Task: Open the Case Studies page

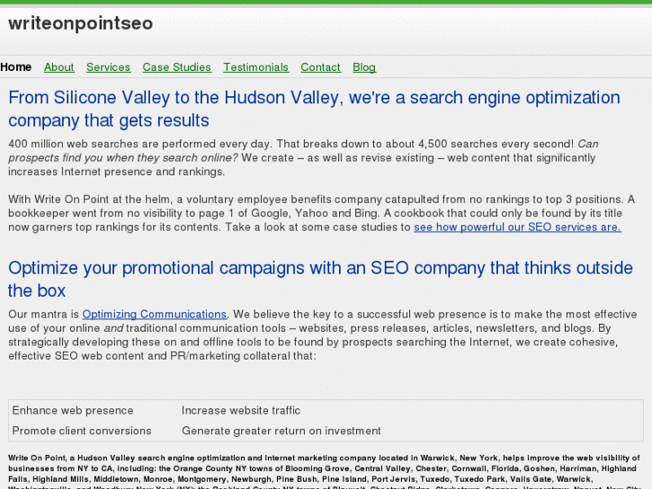Action: 177,67
